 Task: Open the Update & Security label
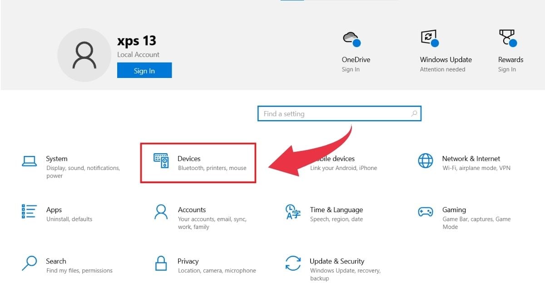[337, 261]
